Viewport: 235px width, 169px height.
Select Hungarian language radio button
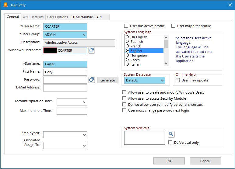point(127,55)
